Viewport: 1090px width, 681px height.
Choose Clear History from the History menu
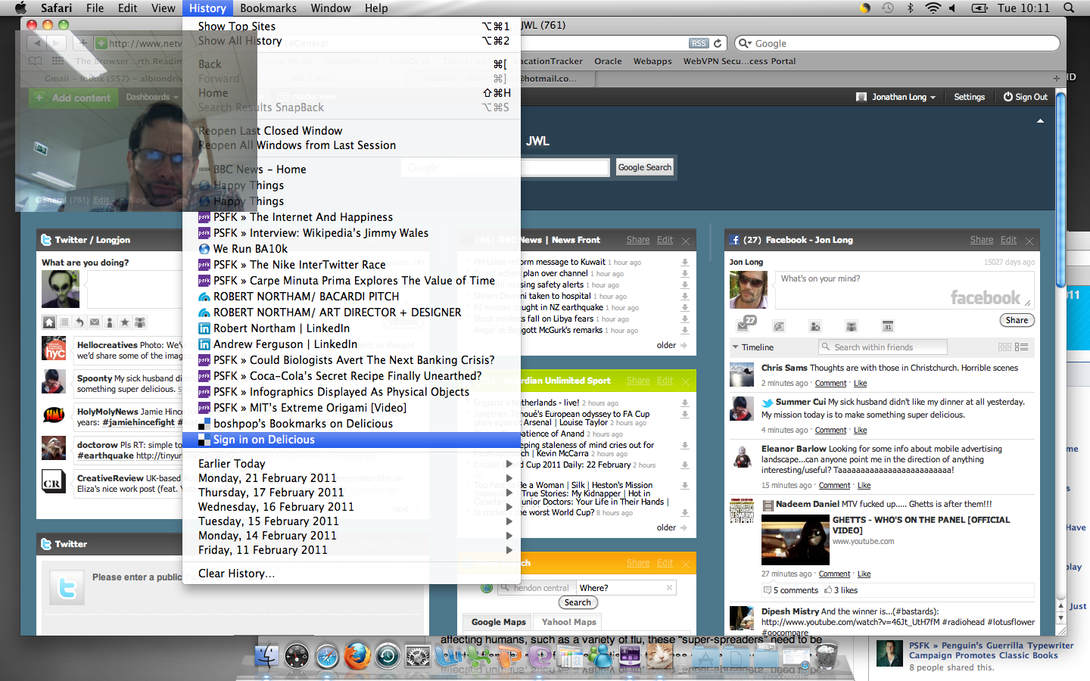point(236,574)
